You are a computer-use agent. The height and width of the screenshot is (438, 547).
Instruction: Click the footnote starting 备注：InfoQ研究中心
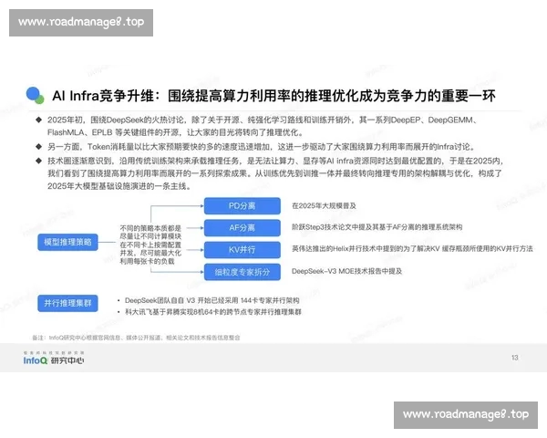pyautogui.click(x=136, y=338)
